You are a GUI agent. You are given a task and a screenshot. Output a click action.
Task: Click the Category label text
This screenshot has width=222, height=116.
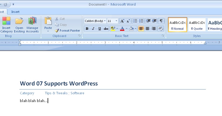pyautogui.click(x=27, y=93)
